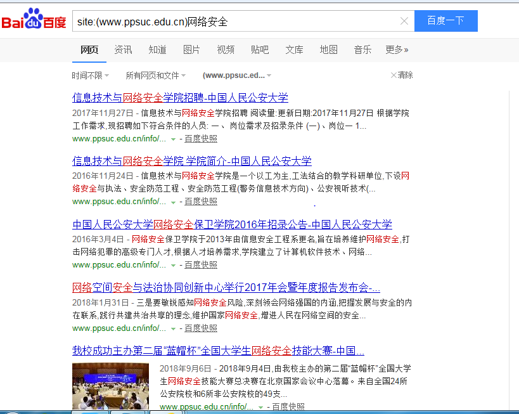Open 百度快照 for 2016年招录公告 result
Screen dimensions: 519x414
(x=201, y=265)
